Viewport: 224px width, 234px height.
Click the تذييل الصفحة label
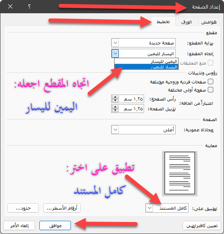[162, 109]
